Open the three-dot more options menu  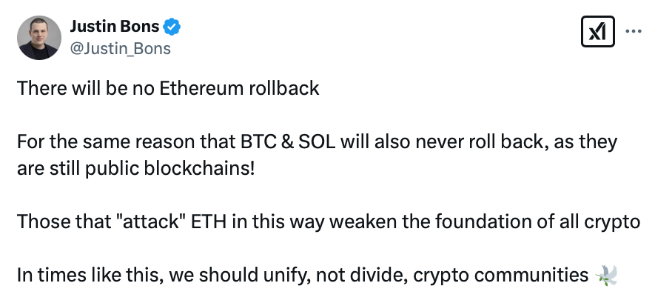coord(634,32)
